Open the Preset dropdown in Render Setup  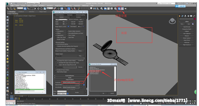[x=62, y=91]
